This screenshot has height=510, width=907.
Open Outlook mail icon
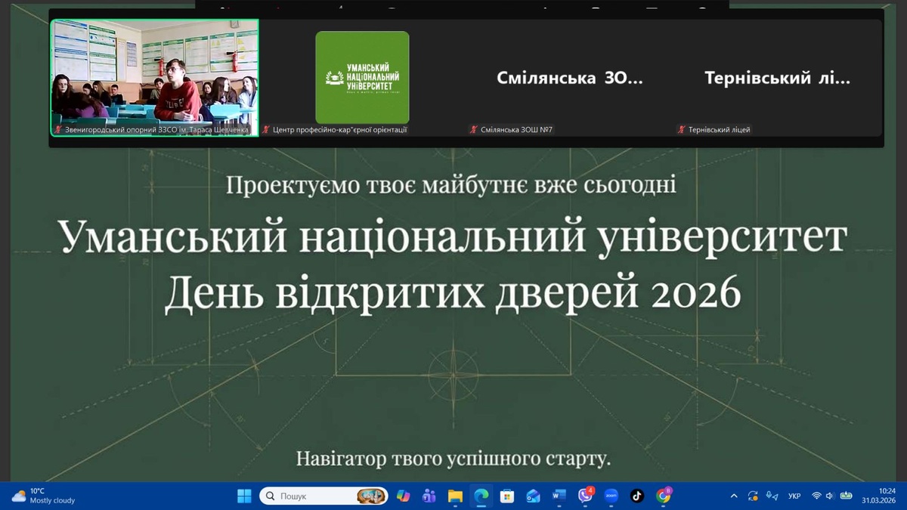pyautogui.click(x=533, y=496)
